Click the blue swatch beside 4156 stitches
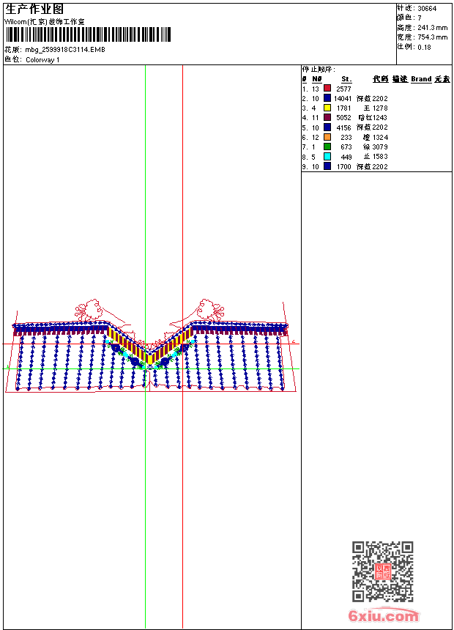 327,127
